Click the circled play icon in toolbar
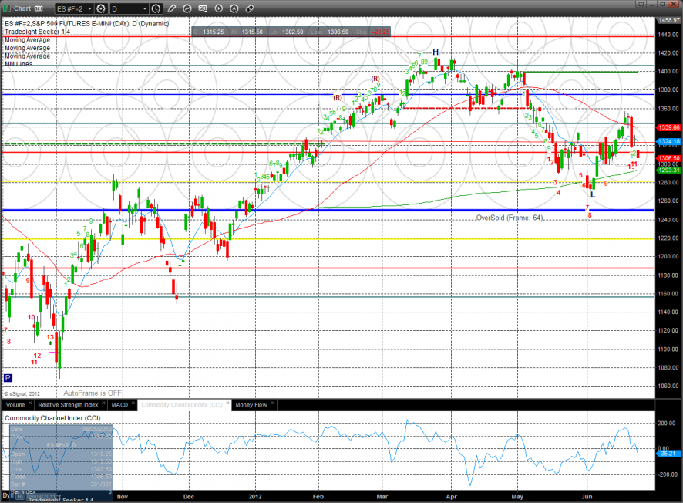Image resolution: width=683 pixels, height=503 pixels. (x=219, y=8)
